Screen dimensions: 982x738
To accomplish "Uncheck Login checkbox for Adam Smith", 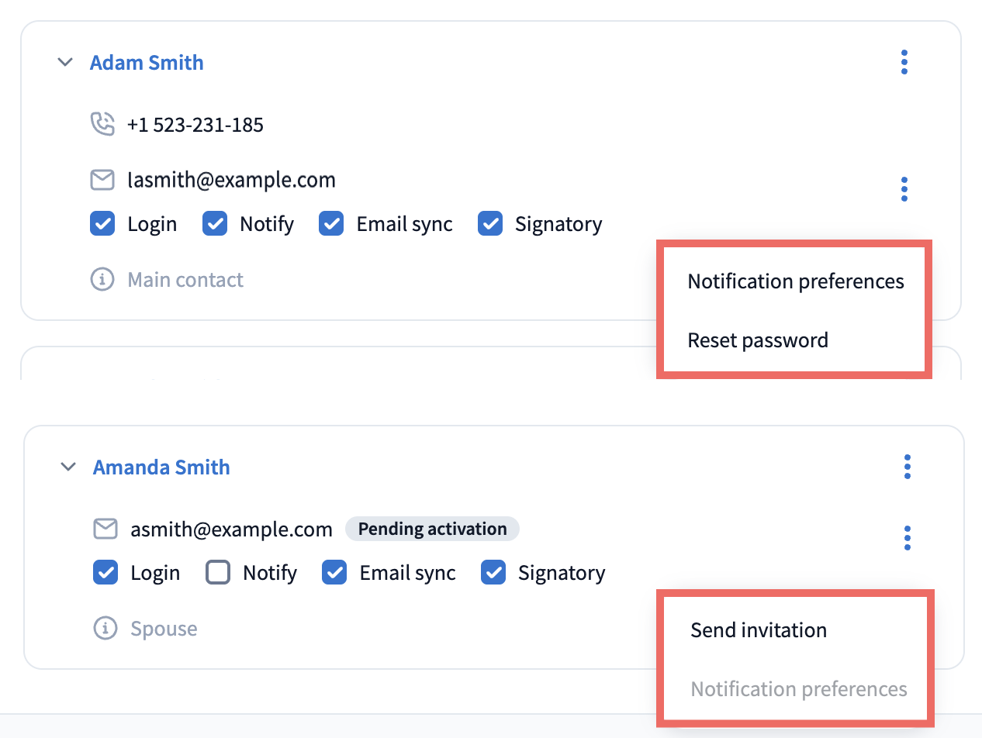I will coord(102,224).
